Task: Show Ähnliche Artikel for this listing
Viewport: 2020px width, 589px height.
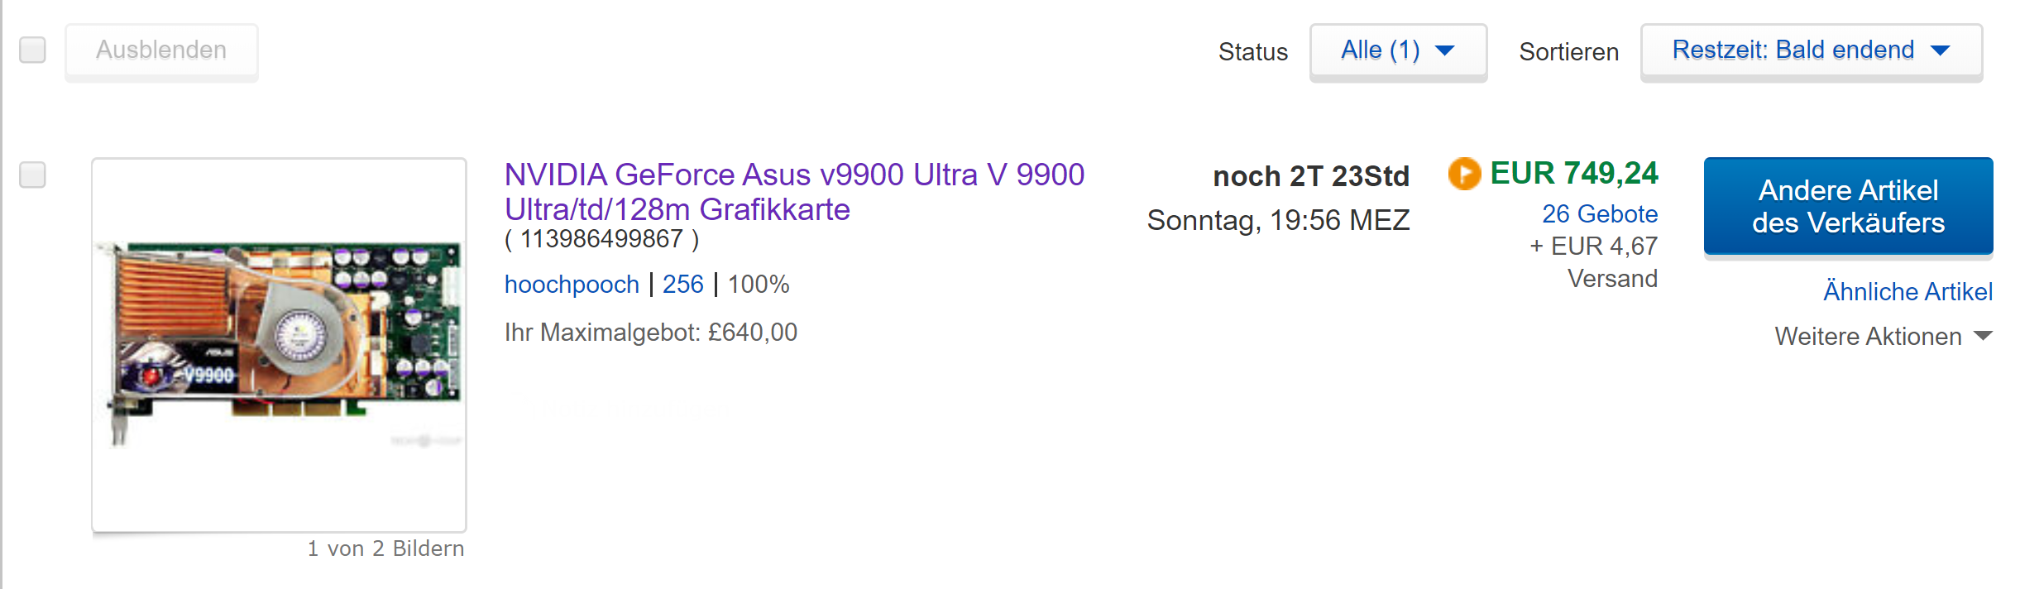Action: point(1906,291)
